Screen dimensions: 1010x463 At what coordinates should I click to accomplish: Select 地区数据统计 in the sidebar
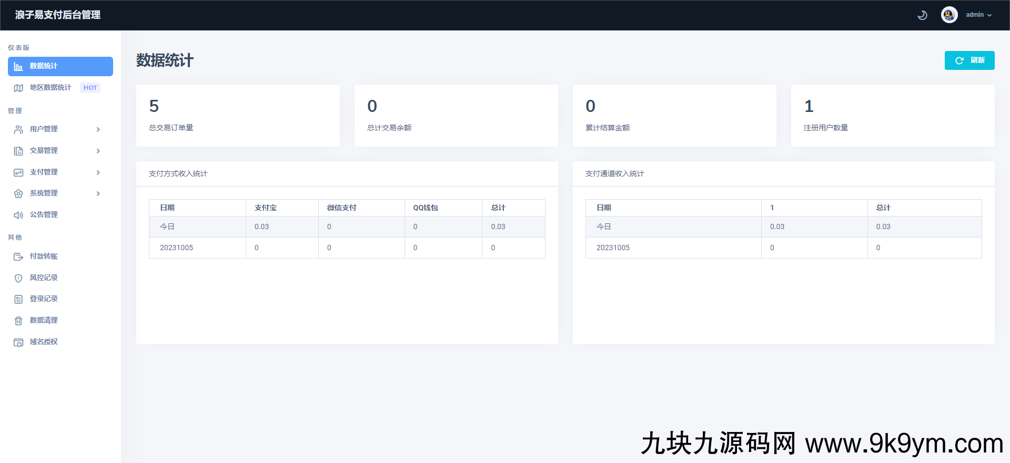click(50, 88)
